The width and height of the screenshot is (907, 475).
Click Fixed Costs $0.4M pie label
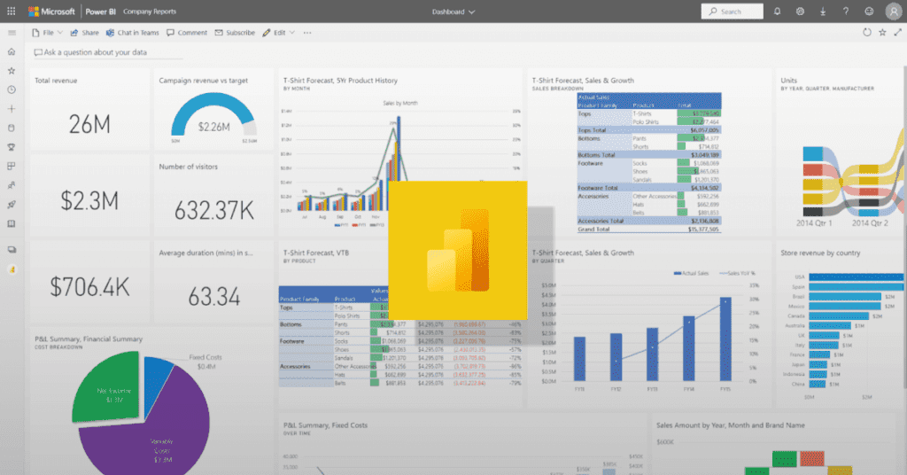click(205, 362)
